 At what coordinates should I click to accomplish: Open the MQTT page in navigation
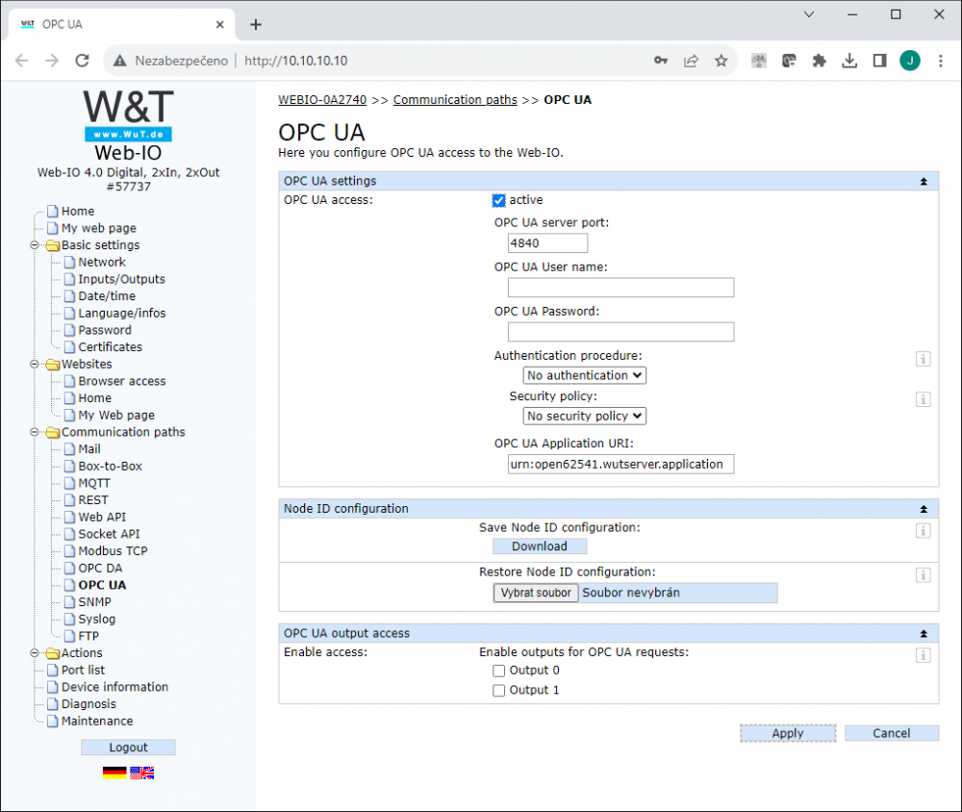94,483
